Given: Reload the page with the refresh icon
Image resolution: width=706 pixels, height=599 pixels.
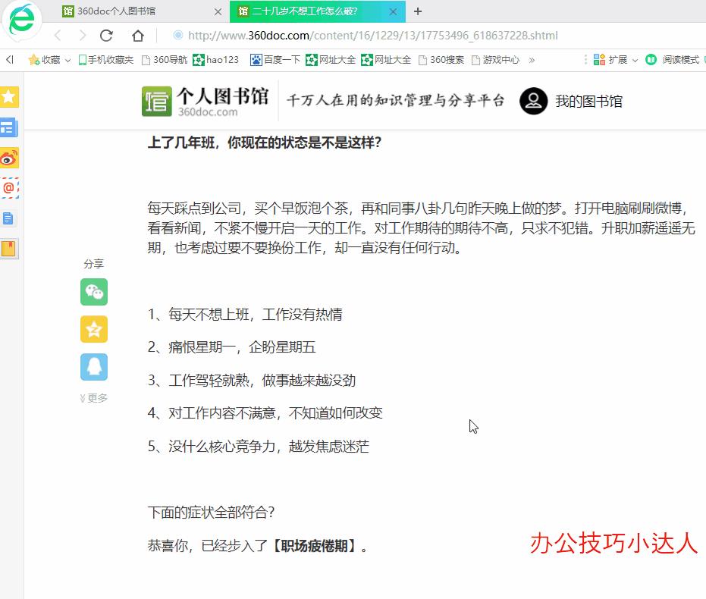Looking at the screenshot, I should coord(106,36).
